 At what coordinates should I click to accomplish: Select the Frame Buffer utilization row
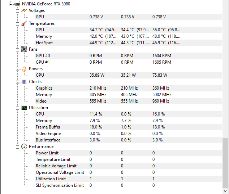[48, 127]
